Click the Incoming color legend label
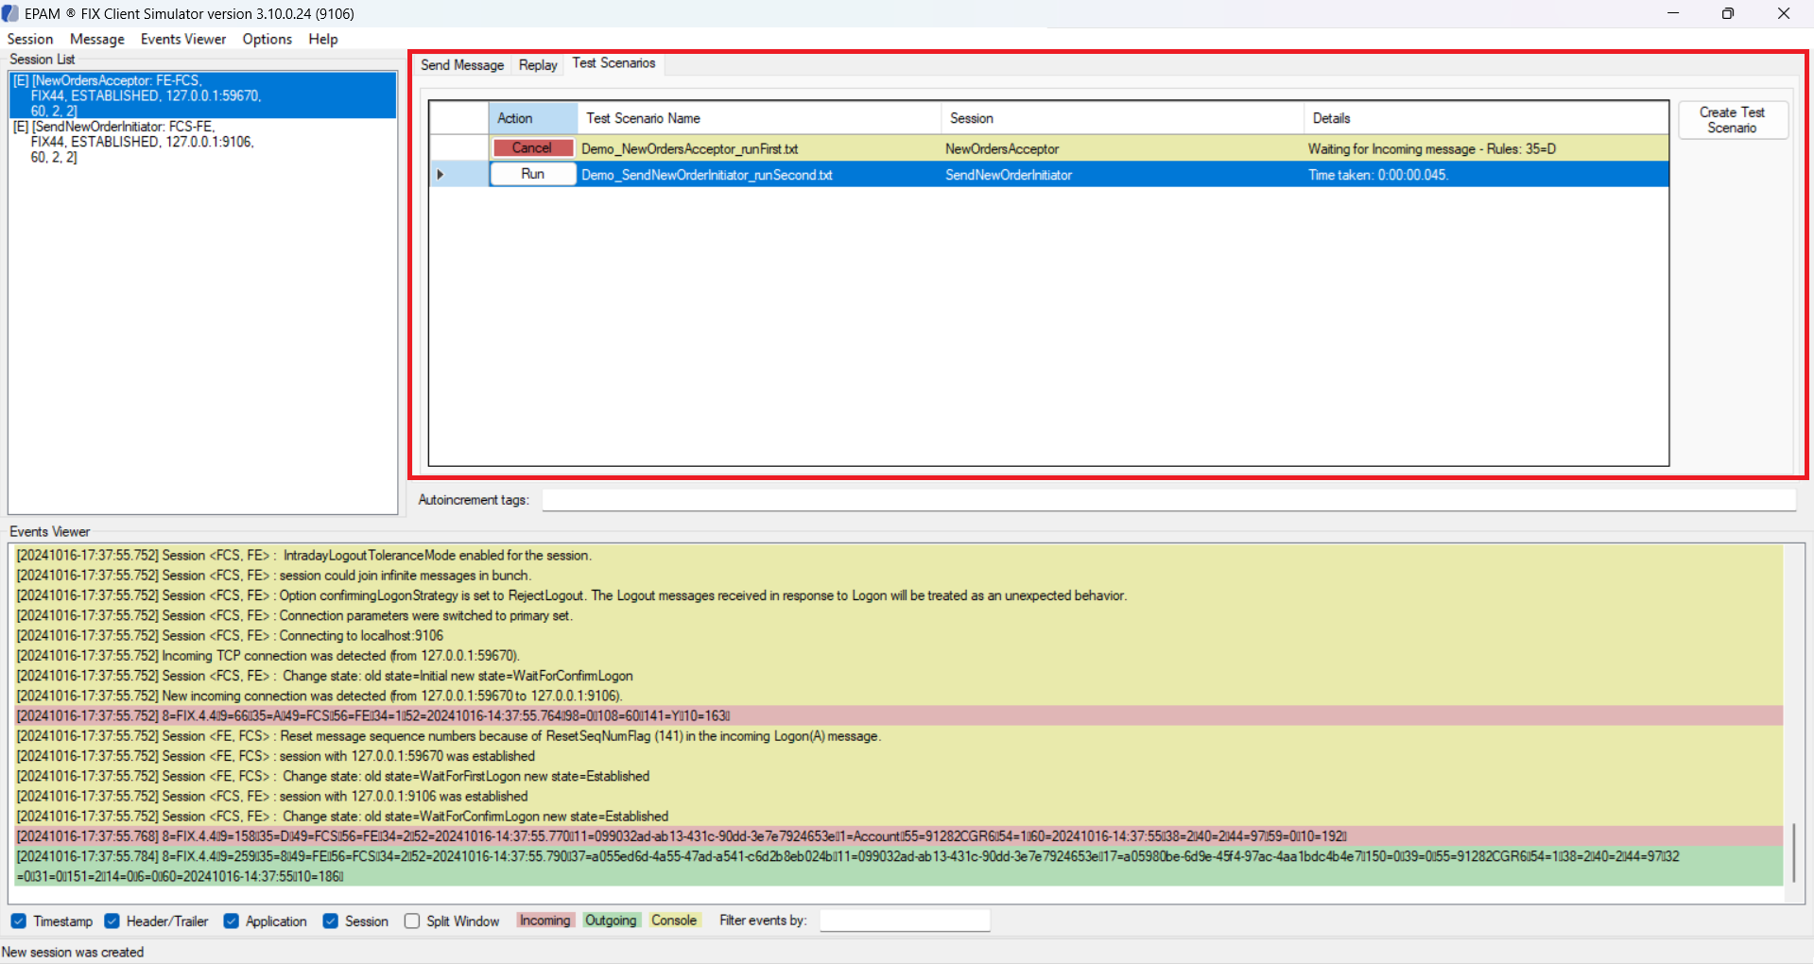This screenshot has width=1814, height=964. tap(545, 921)
